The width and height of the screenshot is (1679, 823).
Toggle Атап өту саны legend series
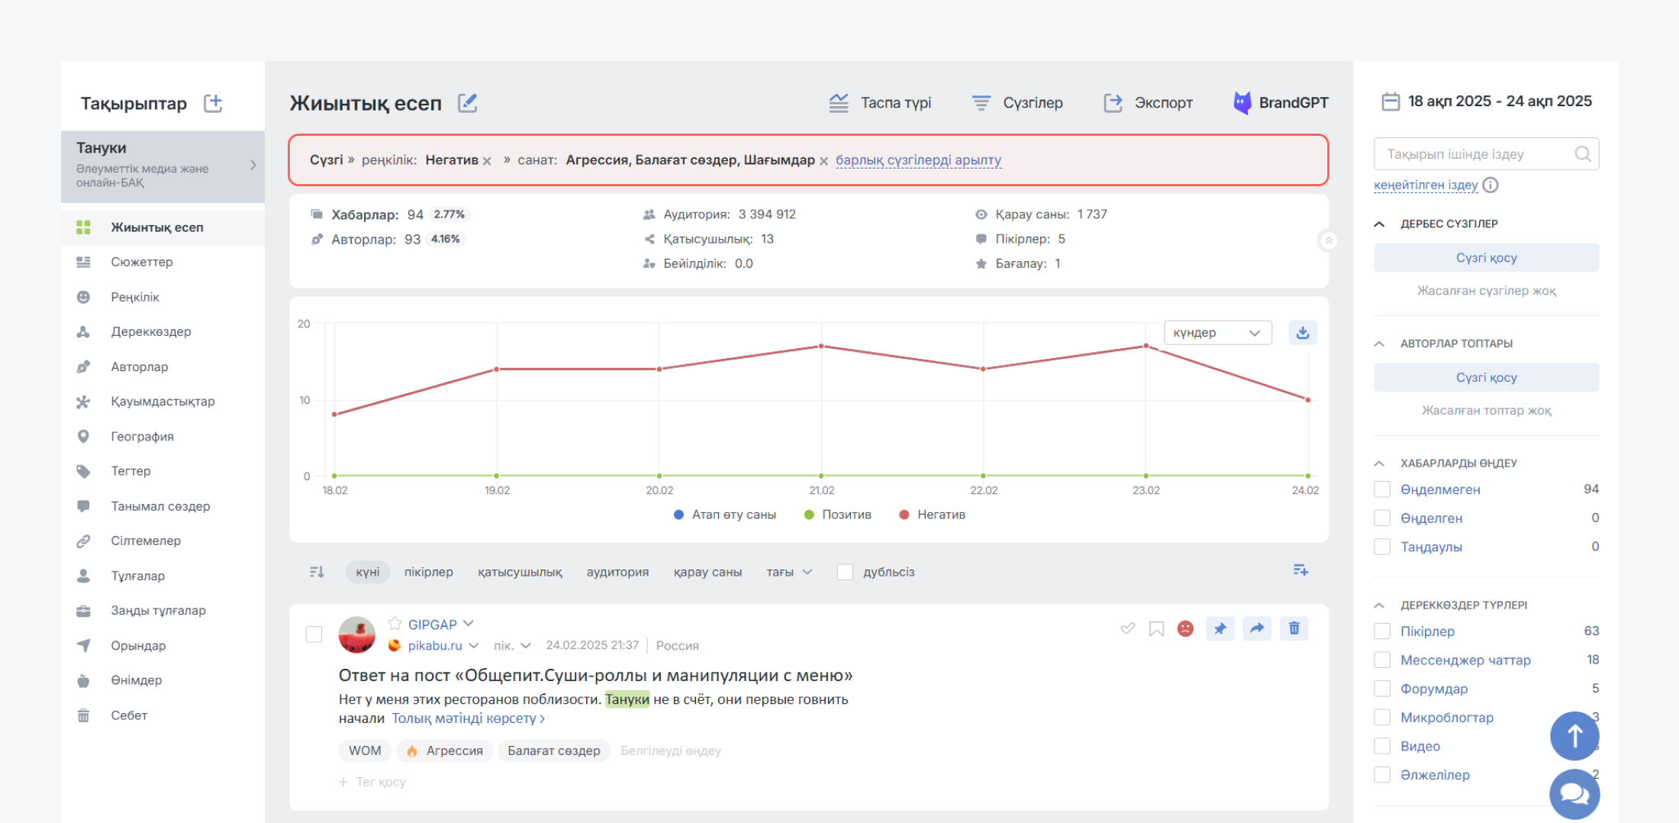tap(724, 515)
